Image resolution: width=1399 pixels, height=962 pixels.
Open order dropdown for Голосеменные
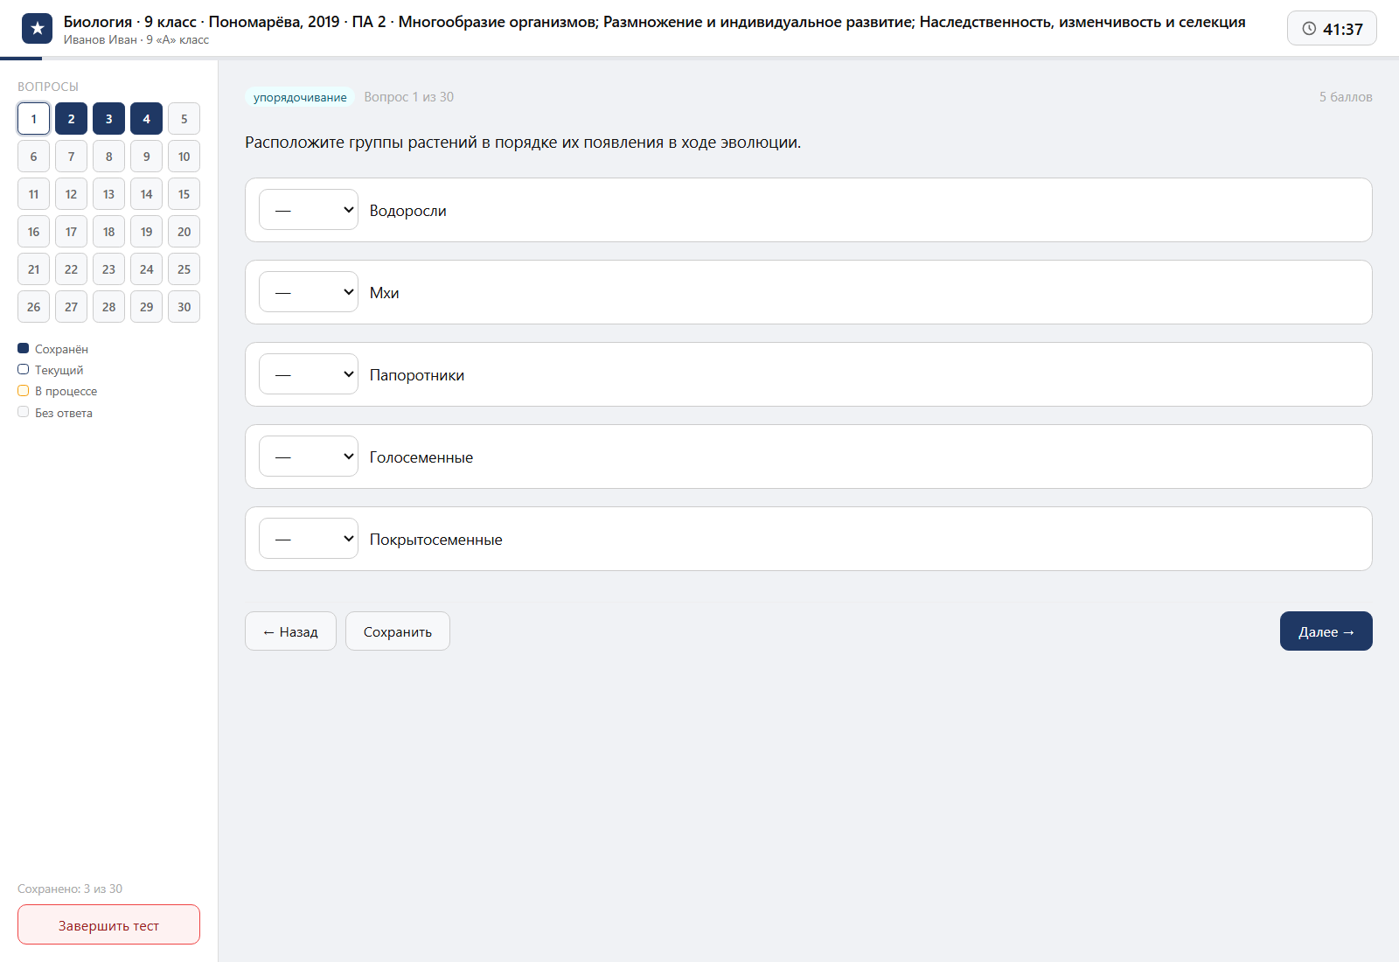pos(309,457)
